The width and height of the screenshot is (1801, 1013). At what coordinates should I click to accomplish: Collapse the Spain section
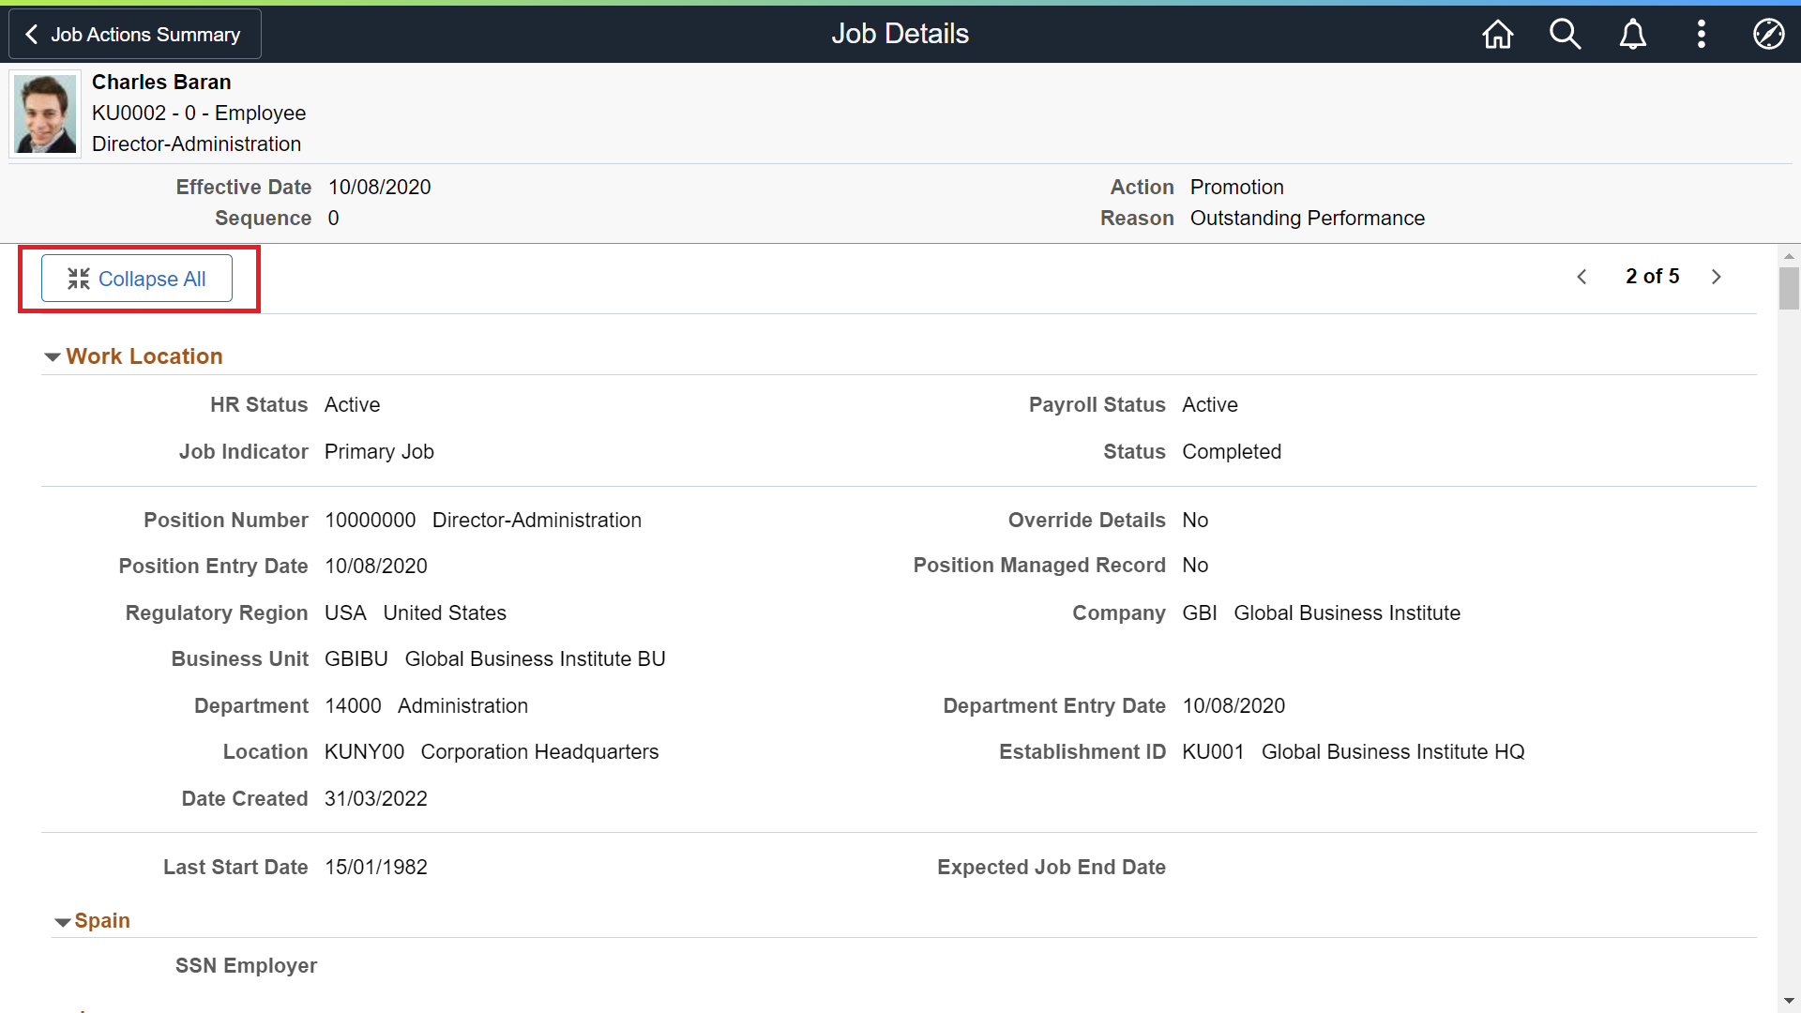click(62, 922)
